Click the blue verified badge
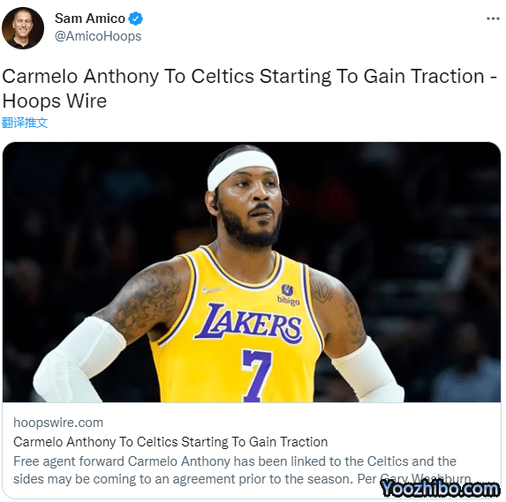The image size is (506, 502). 135,19
